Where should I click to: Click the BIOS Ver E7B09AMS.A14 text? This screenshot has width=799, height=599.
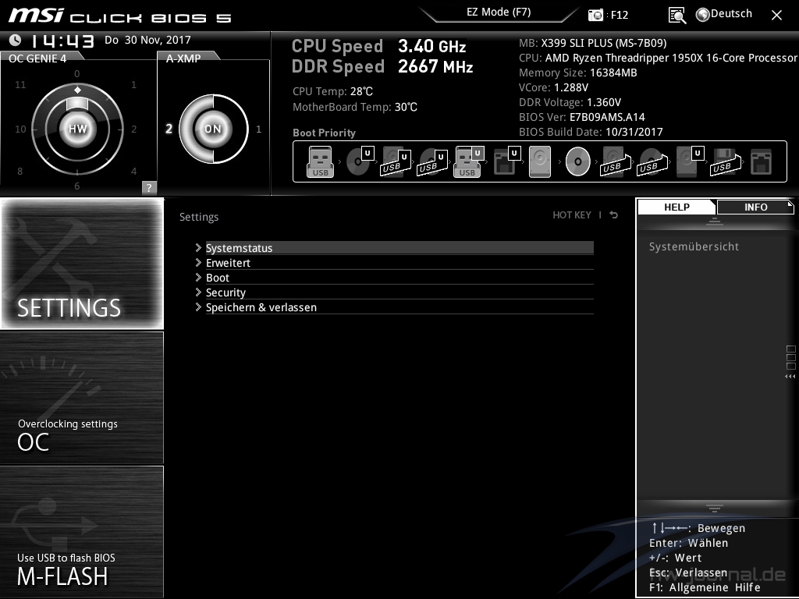582,117
